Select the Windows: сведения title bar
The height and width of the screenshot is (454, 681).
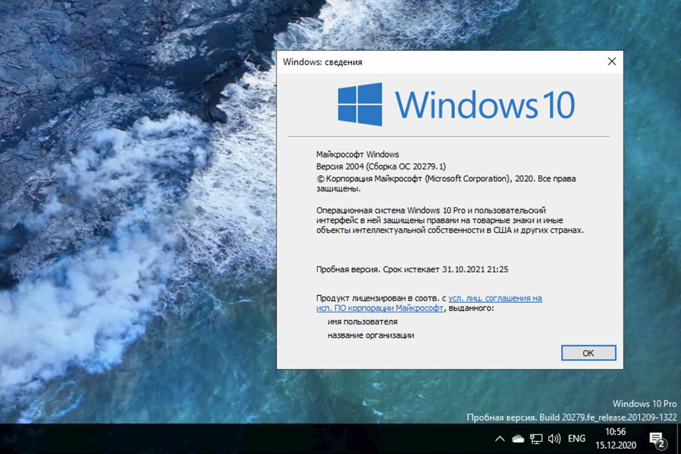click(x=323, y=62)
